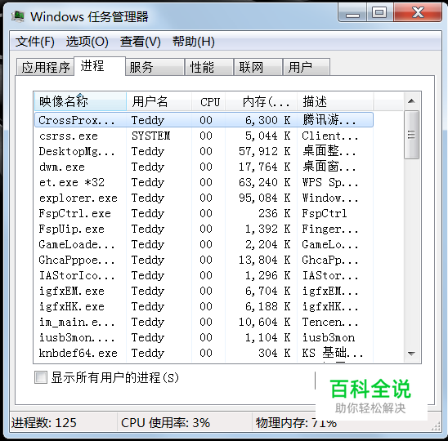
Task: Click the scrollbar down arrow
Action: pos(411,354)
